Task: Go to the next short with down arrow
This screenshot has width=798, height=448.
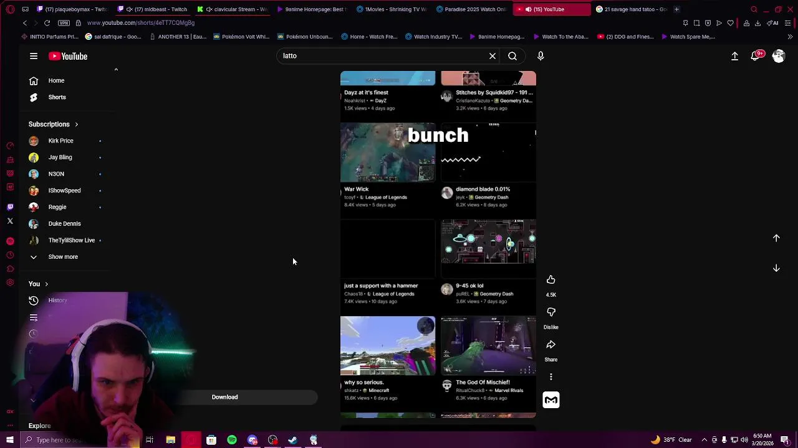Action: coord(776,268)
